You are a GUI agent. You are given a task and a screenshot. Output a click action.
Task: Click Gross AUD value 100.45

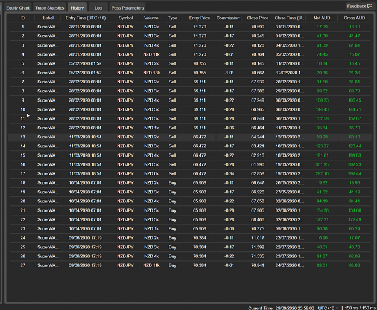(355, 100)
